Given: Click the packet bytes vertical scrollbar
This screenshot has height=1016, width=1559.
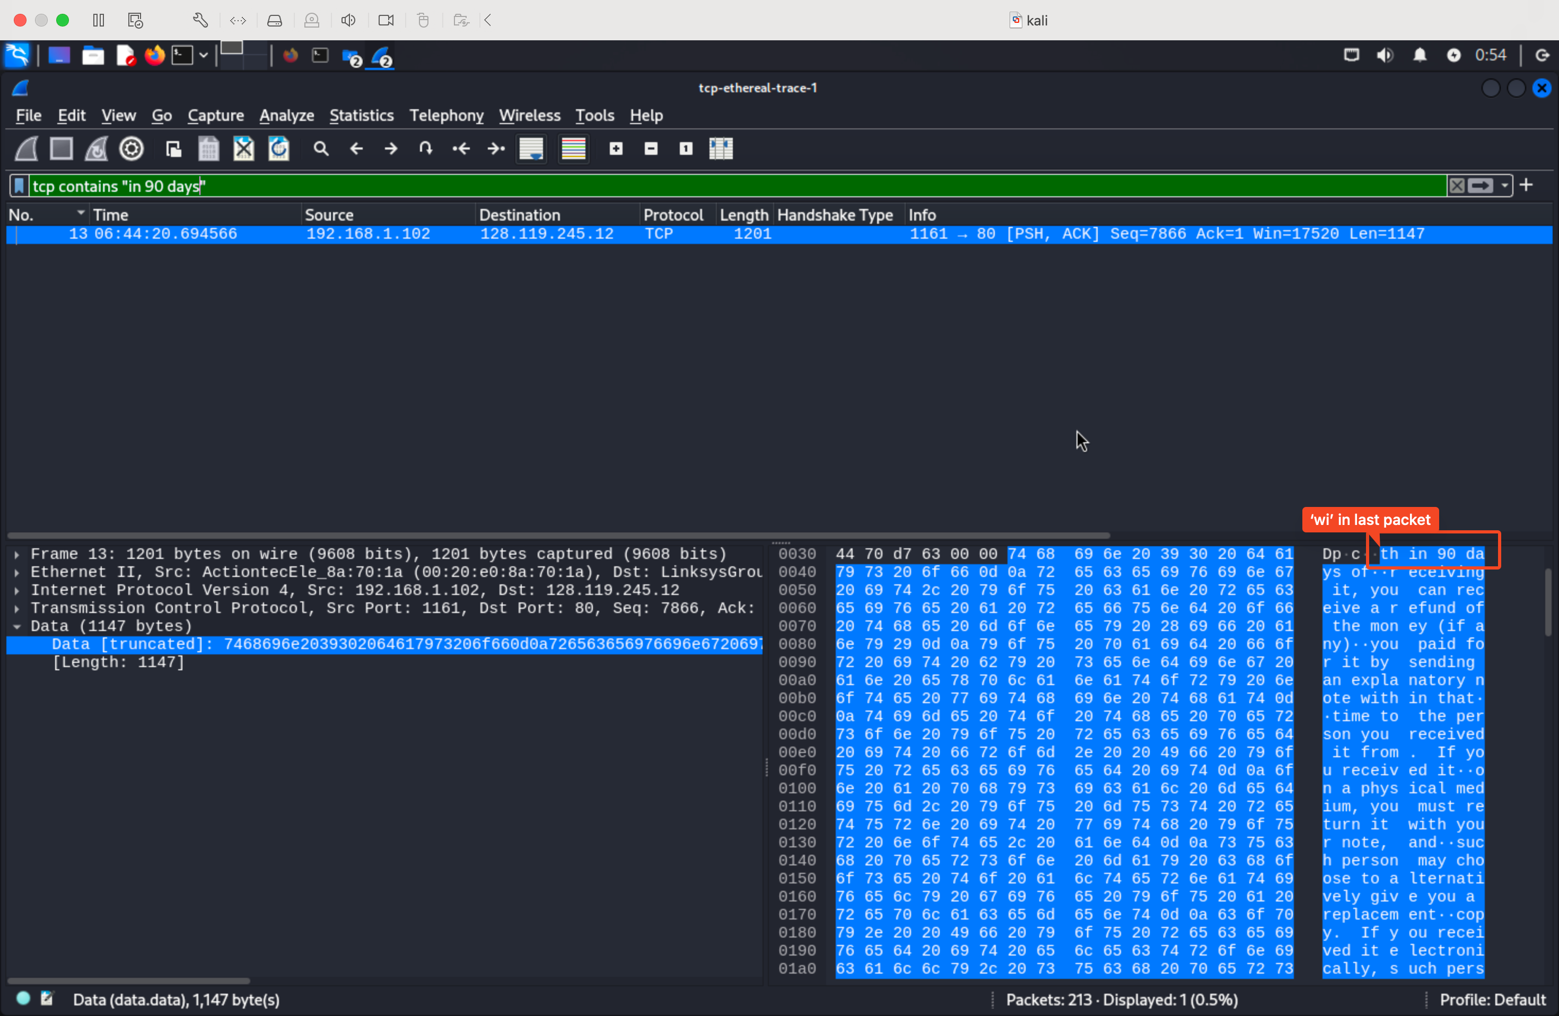Looking at the screenshot, I should pyautogui.click(x=1547, y=603).
